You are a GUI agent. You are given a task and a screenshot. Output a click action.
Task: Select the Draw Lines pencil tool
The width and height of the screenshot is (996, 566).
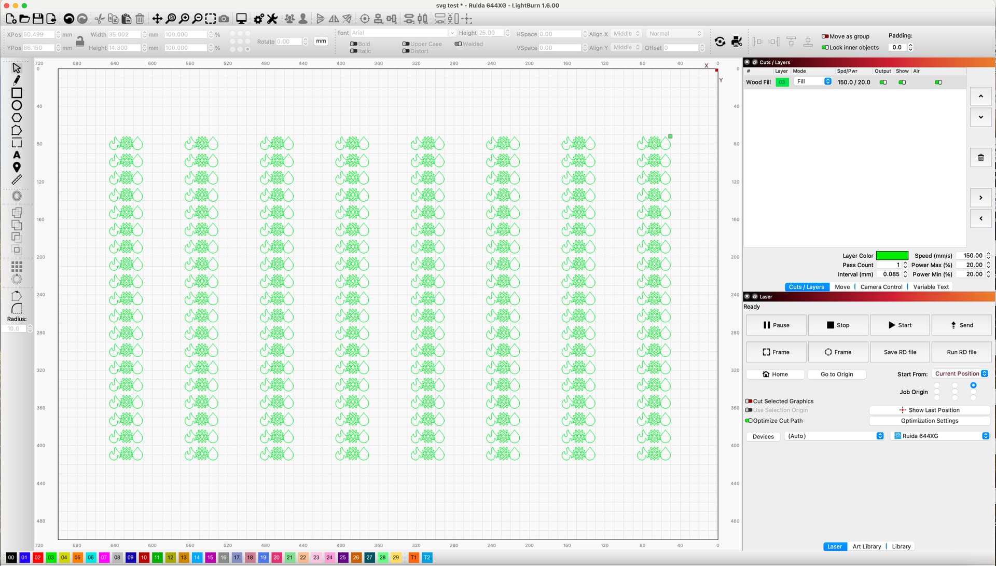[x=17, y=80]
